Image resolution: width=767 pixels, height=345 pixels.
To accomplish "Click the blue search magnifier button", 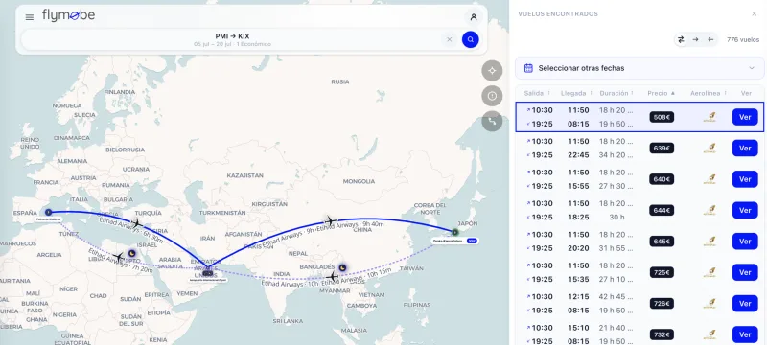I will (470, 39).
